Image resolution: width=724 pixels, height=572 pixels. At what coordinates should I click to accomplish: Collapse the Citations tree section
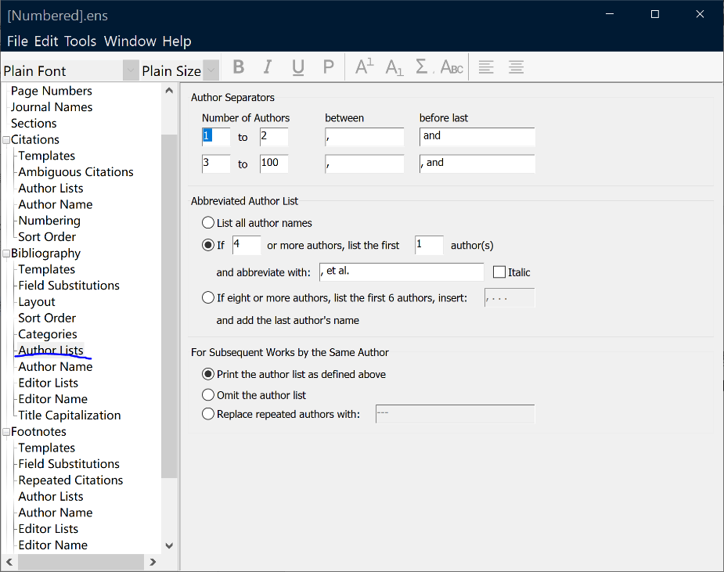(6, 139)
